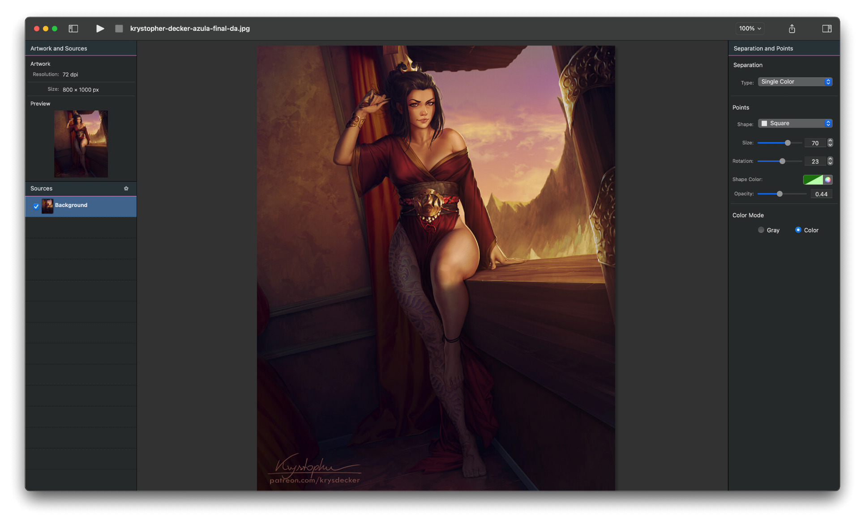This screenshot has width=865, height=524.
Task: Open the Shape Square dropdown
Action: pos(795,123)
